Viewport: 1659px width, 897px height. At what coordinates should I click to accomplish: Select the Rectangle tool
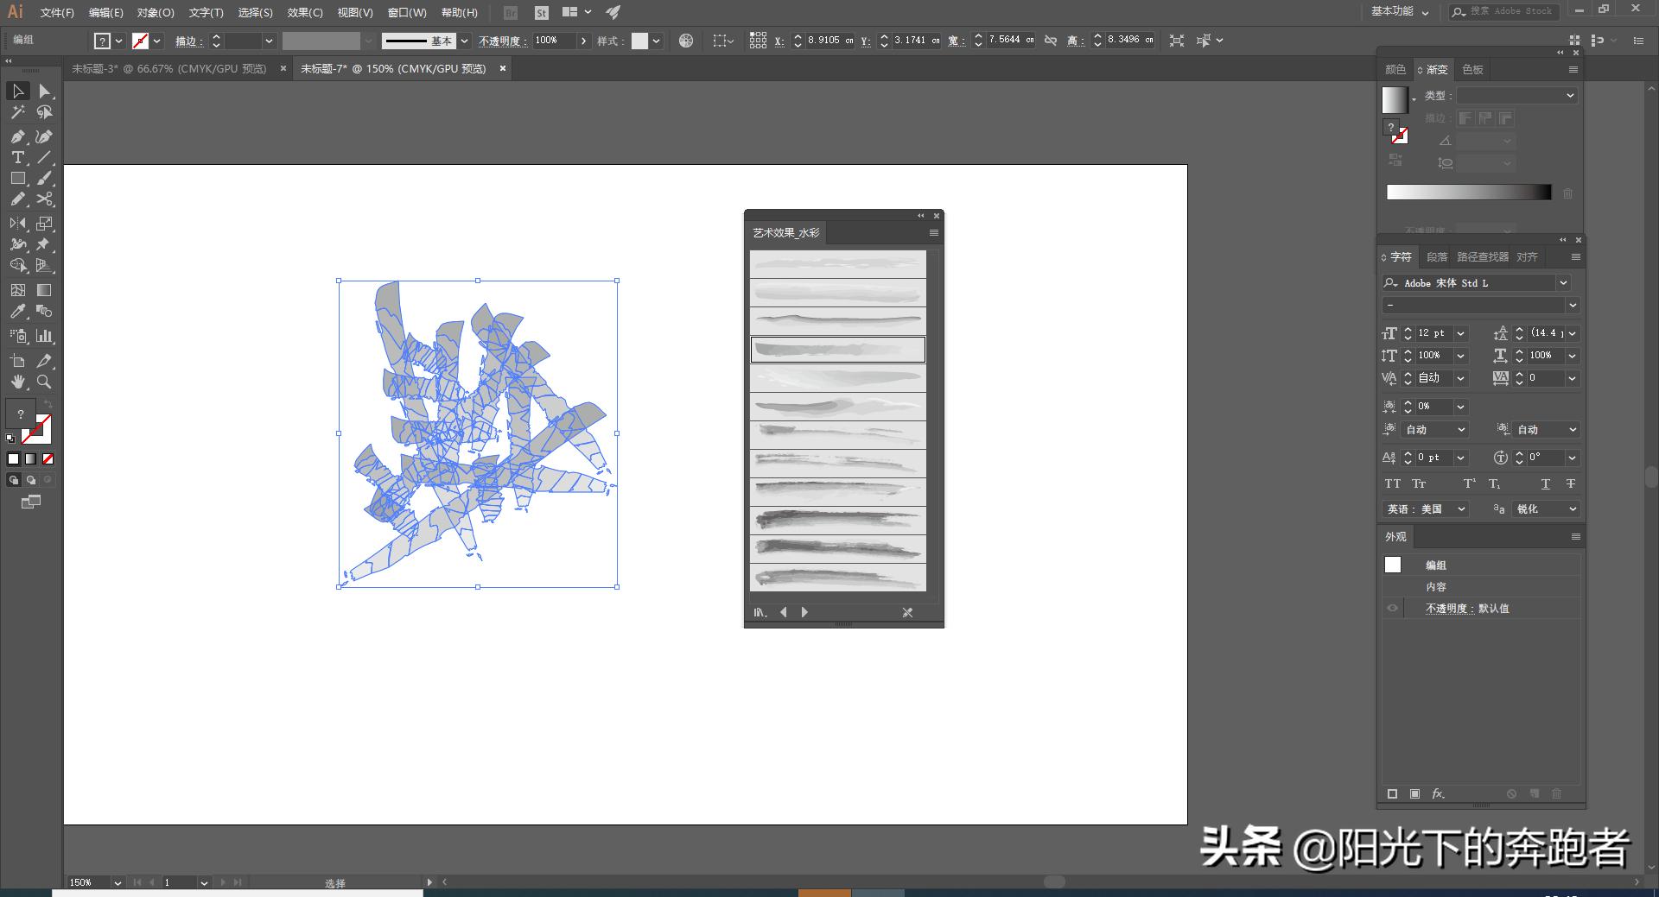click(17, 179)
